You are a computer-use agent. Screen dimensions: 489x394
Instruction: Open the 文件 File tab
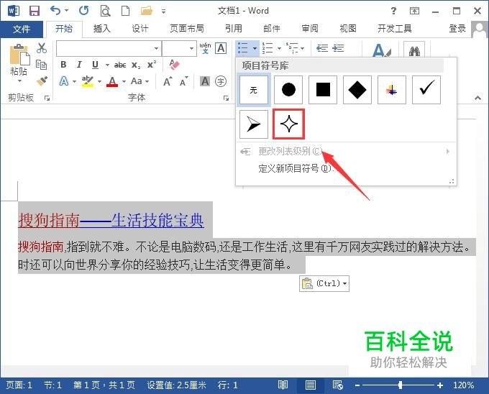(x=21, y=29)
